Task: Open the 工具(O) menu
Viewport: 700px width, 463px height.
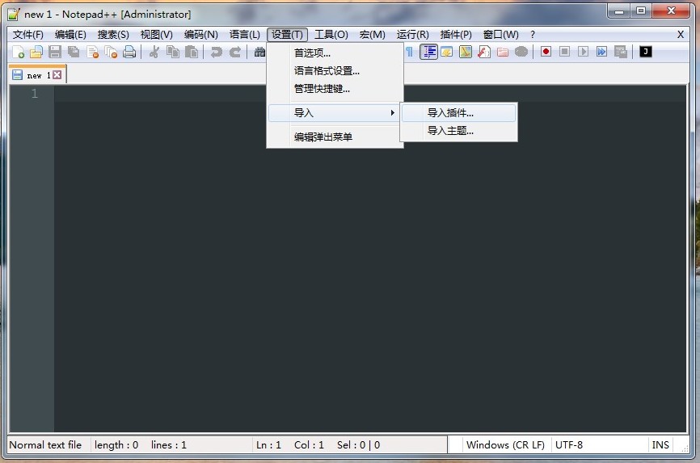Action: (331, 35)
